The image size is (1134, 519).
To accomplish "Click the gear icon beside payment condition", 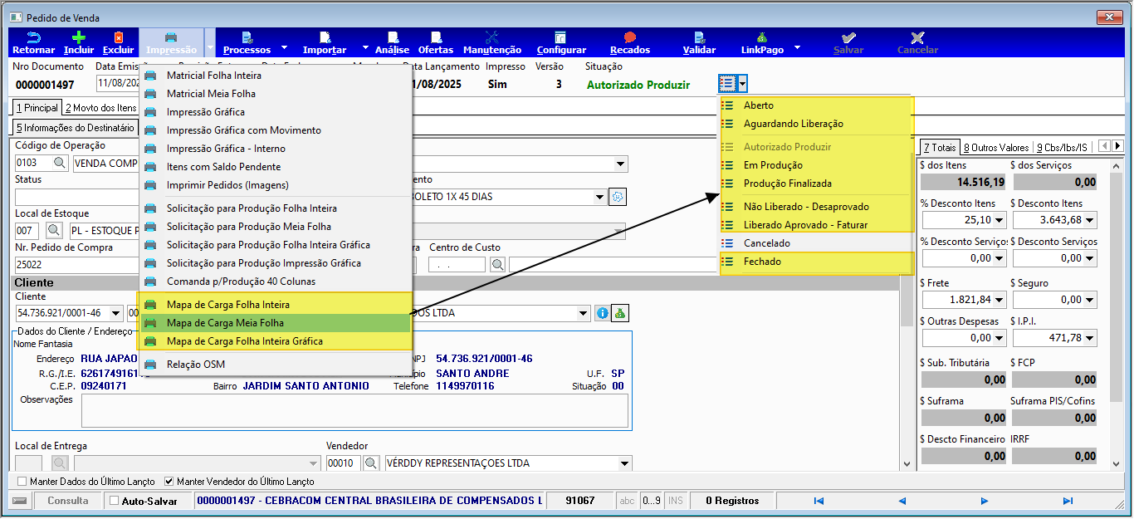I will (618, 197).
